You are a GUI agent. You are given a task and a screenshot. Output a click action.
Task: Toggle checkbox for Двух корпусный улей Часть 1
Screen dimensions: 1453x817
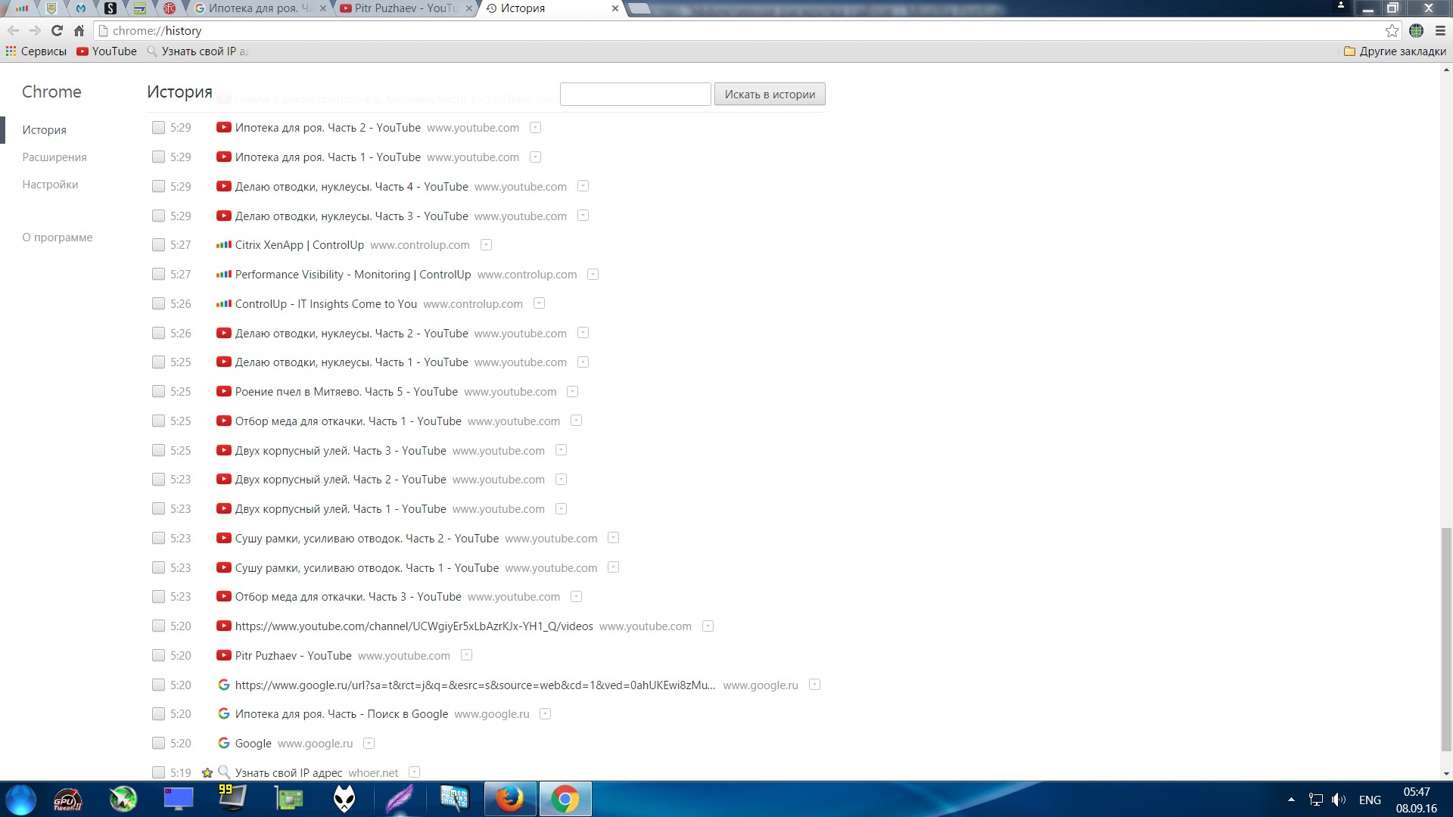159,509
